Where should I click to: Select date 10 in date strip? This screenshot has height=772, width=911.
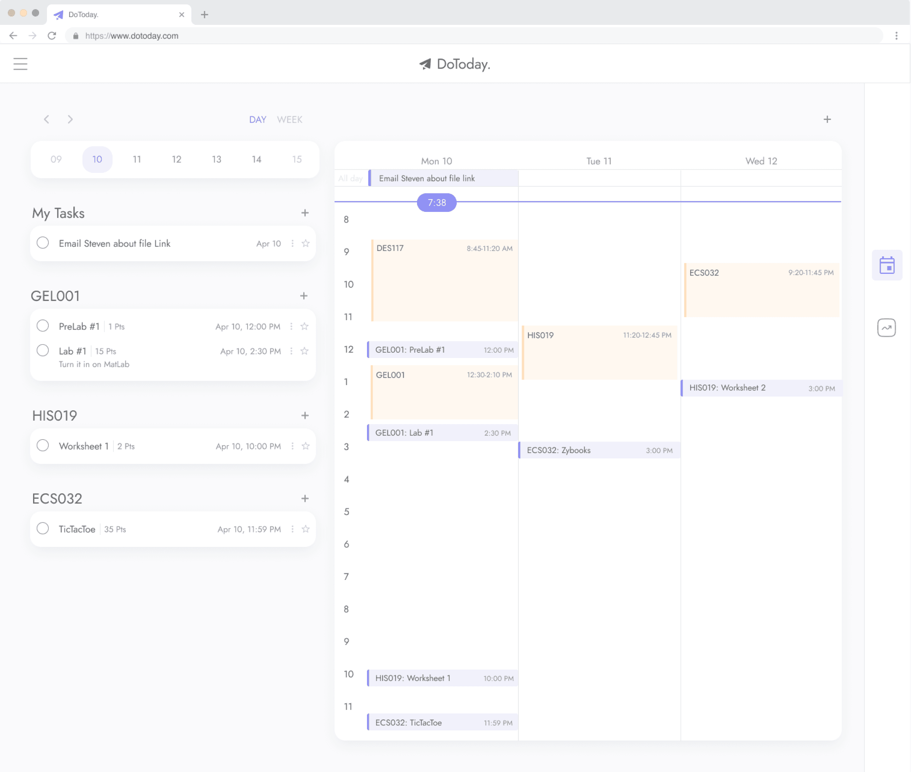tap(97, 159)
